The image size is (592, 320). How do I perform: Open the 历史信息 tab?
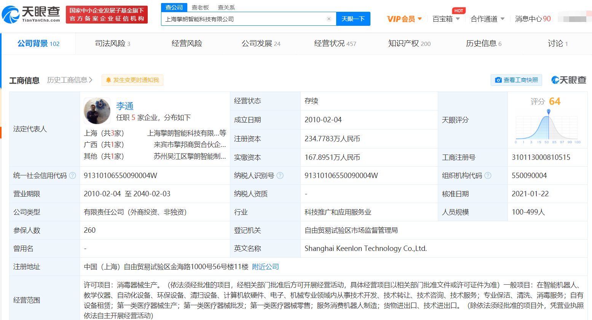coord(484,43)
